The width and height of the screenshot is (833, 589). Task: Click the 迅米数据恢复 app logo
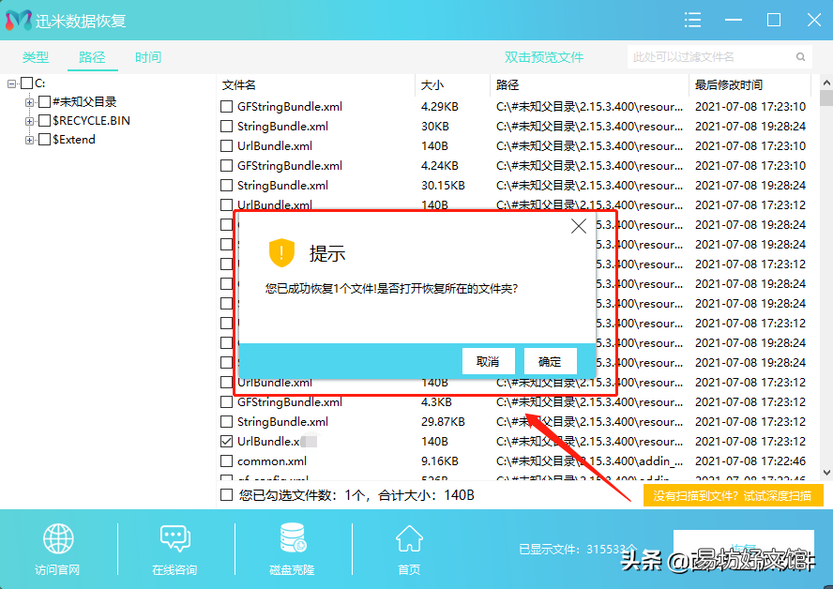(19, 21)
